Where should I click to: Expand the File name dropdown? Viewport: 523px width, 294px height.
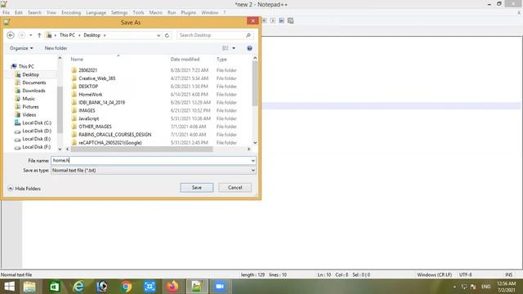coord(253,161)
